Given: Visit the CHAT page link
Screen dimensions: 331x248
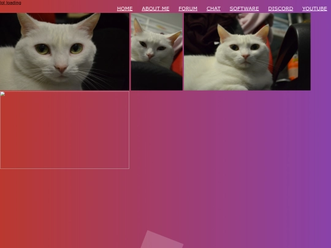Looking at the screenshot, I should [x=213, y=9].
